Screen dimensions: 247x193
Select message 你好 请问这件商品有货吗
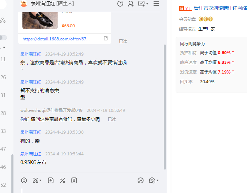pos(60,119)
